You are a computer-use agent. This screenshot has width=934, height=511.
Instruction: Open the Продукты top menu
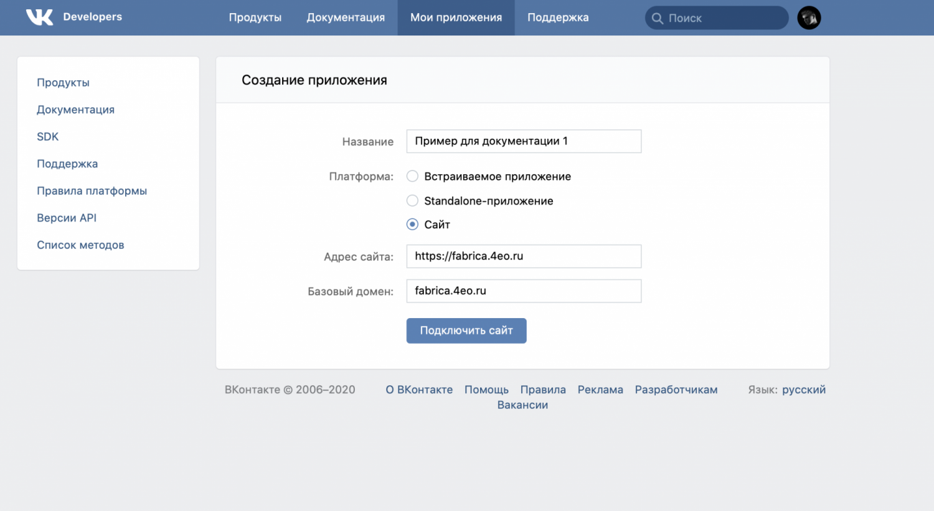pyautogui.click(x=255, y=17)
